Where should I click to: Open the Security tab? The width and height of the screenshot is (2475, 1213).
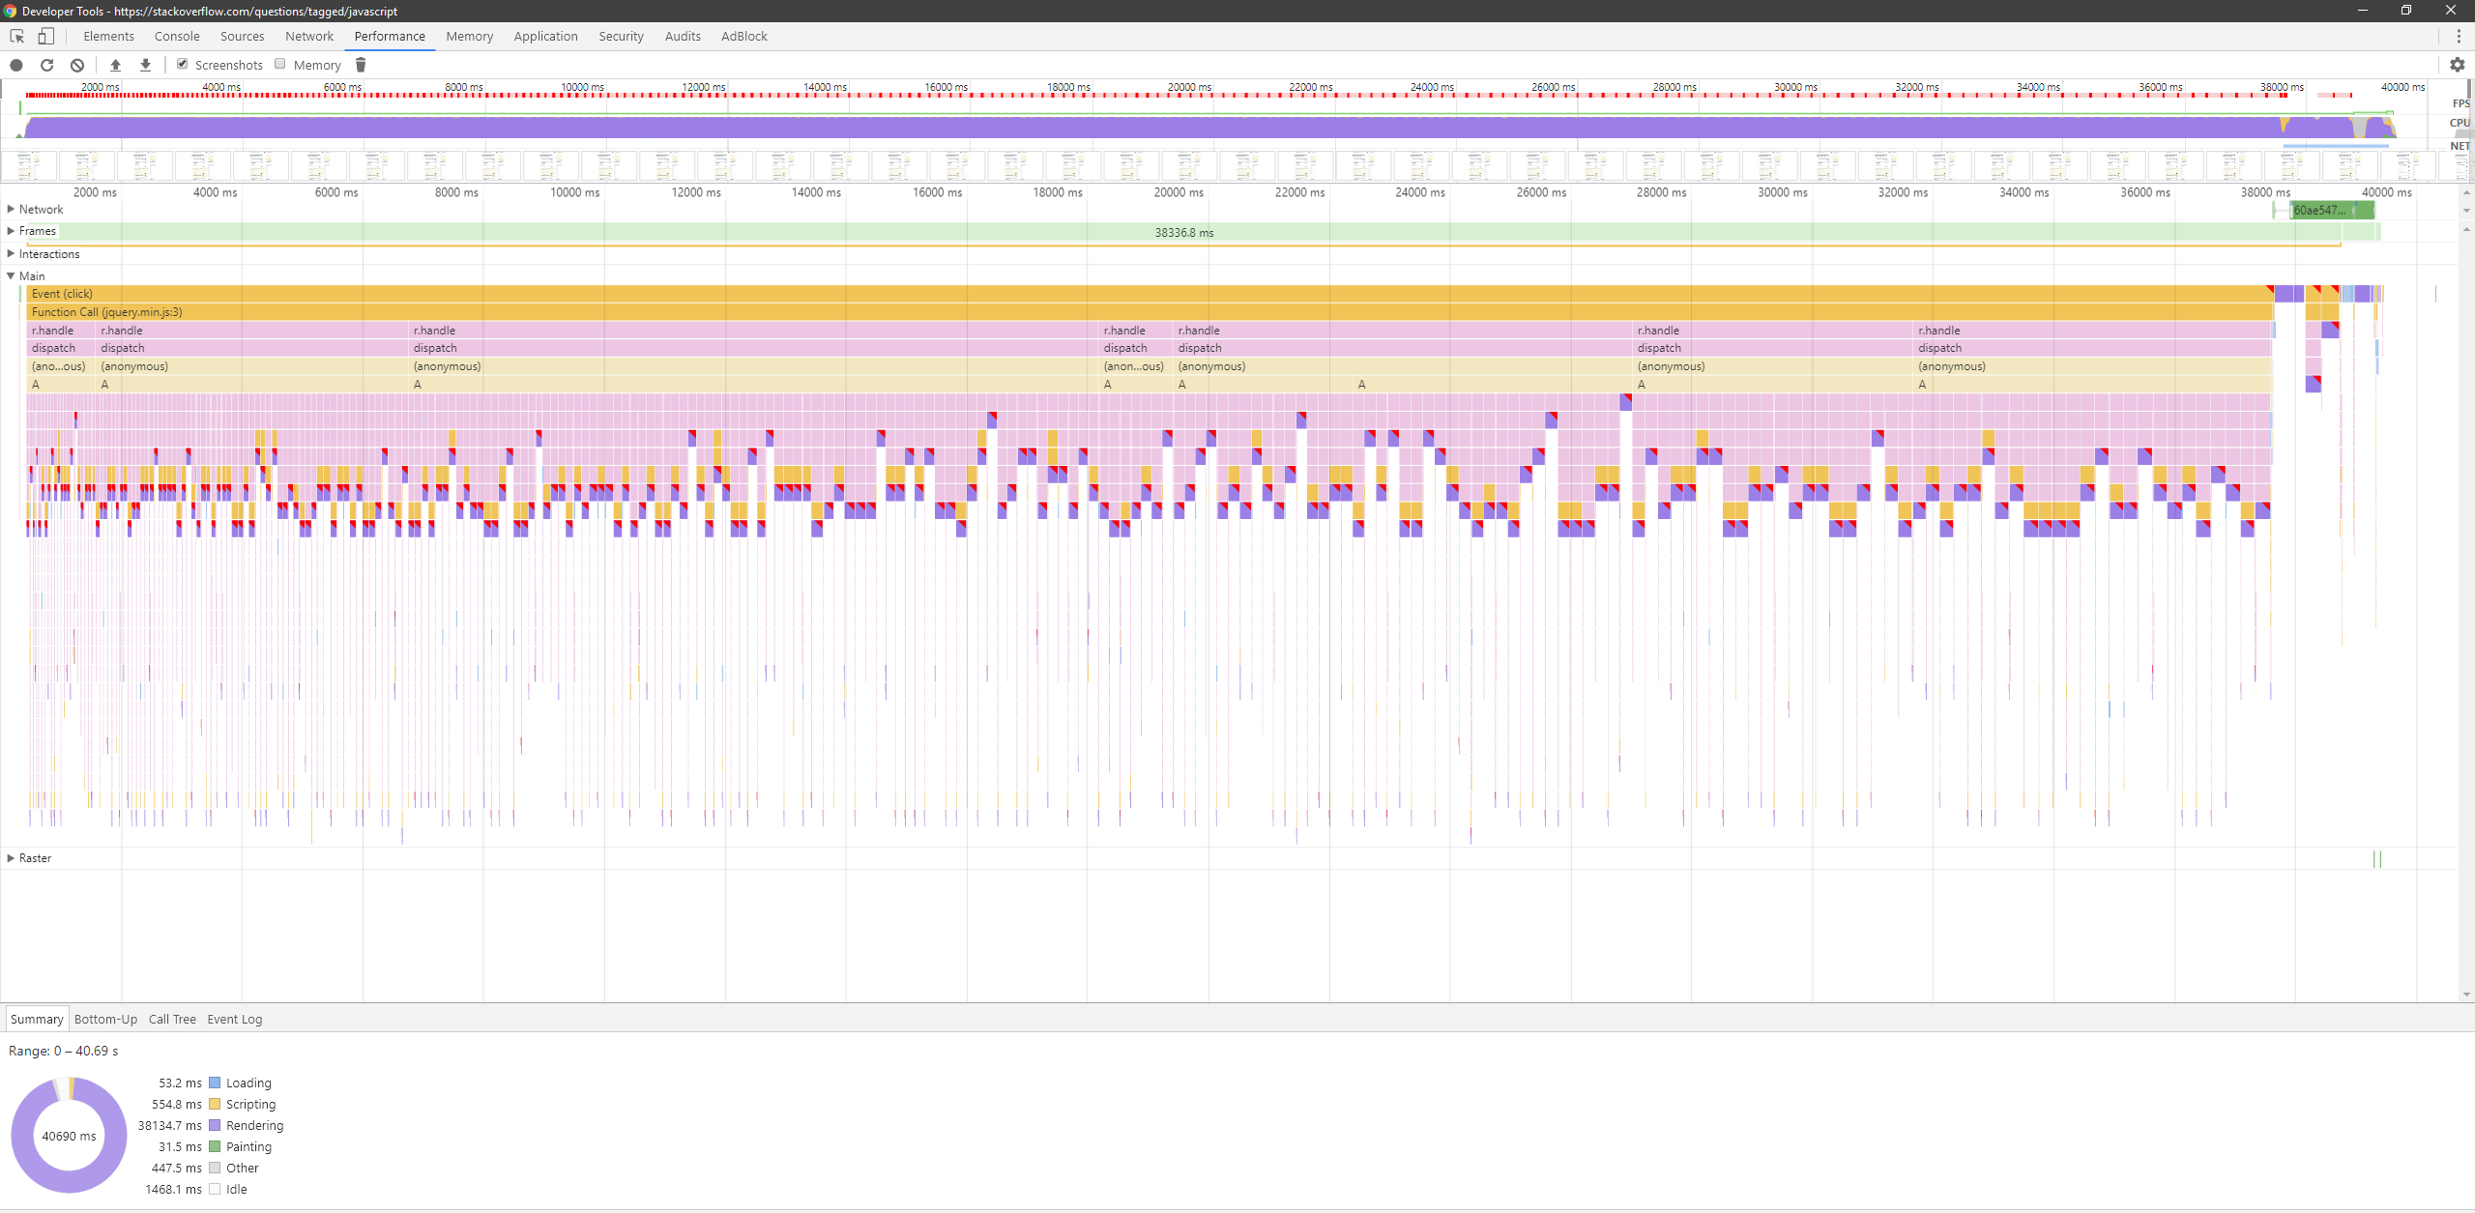[x=621, y=36]
